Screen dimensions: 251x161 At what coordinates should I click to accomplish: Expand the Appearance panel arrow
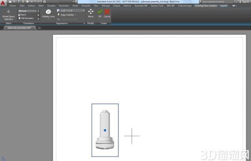[x=84, y=24]
